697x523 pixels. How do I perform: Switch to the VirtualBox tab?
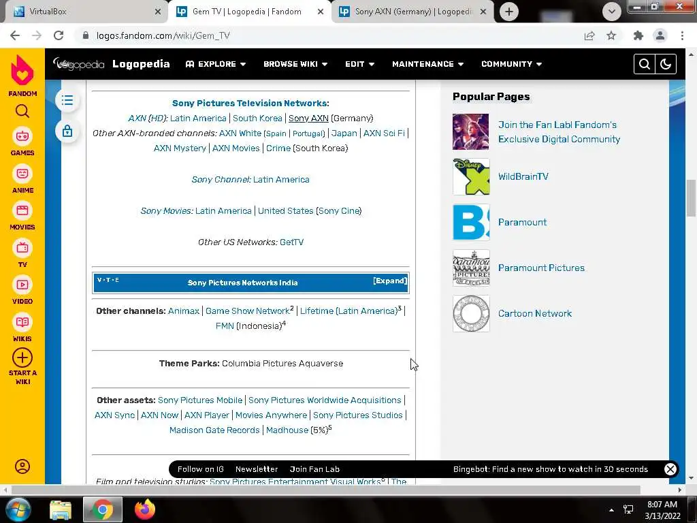(86, 12)
